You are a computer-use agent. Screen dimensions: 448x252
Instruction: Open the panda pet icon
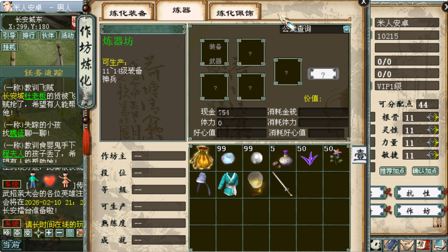(x=376, y=245)
